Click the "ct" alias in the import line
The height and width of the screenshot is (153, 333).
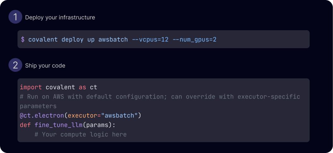point(93,87)
